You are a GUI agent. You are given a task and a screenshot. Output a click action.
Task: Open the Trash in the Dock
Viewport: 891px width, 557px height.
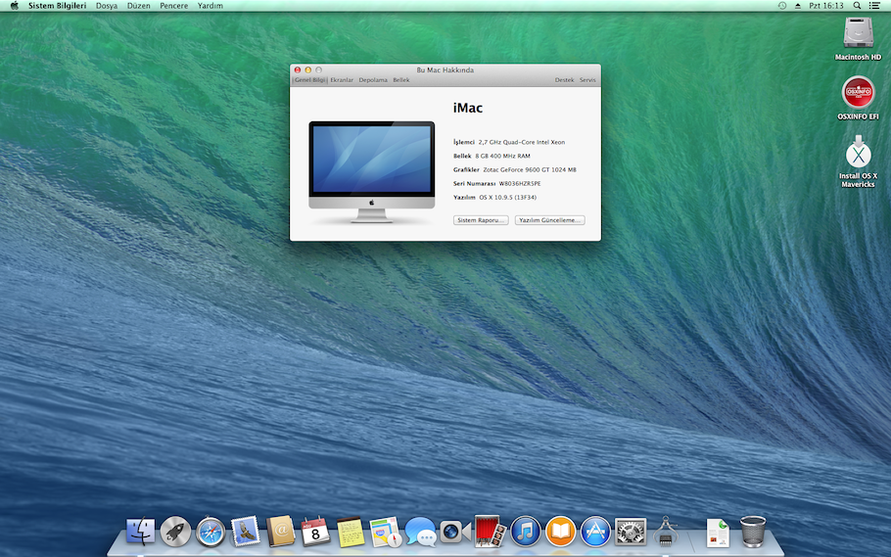(753, 532)
